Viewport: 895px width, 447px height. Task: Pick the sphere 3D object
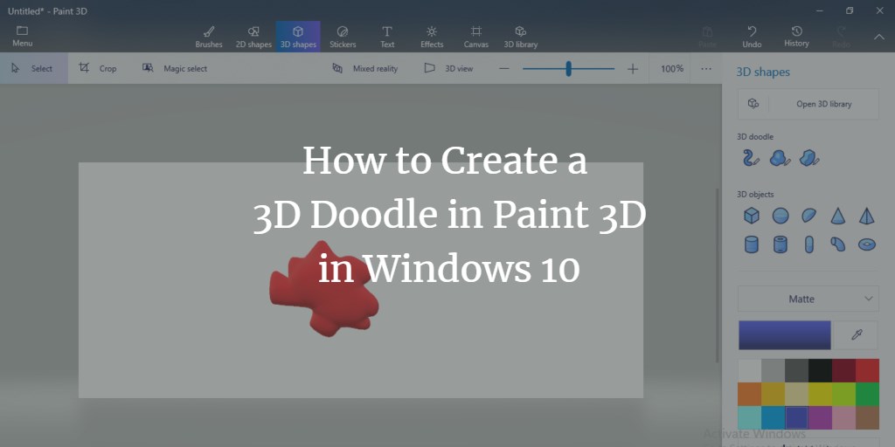click(x=781, y=216)
